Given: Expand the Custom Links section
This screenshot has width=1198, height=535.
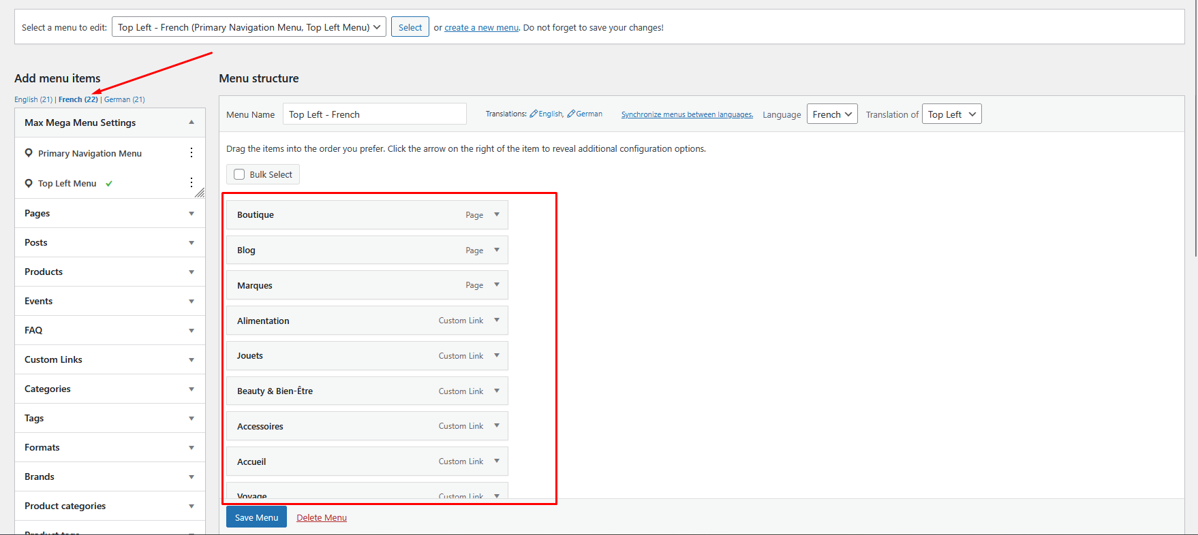Looking at the screenshot, I should [191, 359].
